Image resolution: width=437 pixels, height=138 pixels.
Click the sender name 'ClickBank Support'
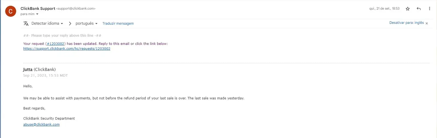[x=38, y=8]
